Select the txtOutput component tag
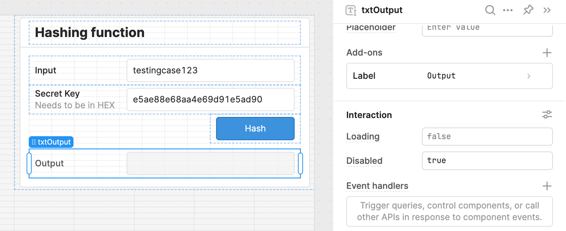566x231 pixels. pos(51,142)
